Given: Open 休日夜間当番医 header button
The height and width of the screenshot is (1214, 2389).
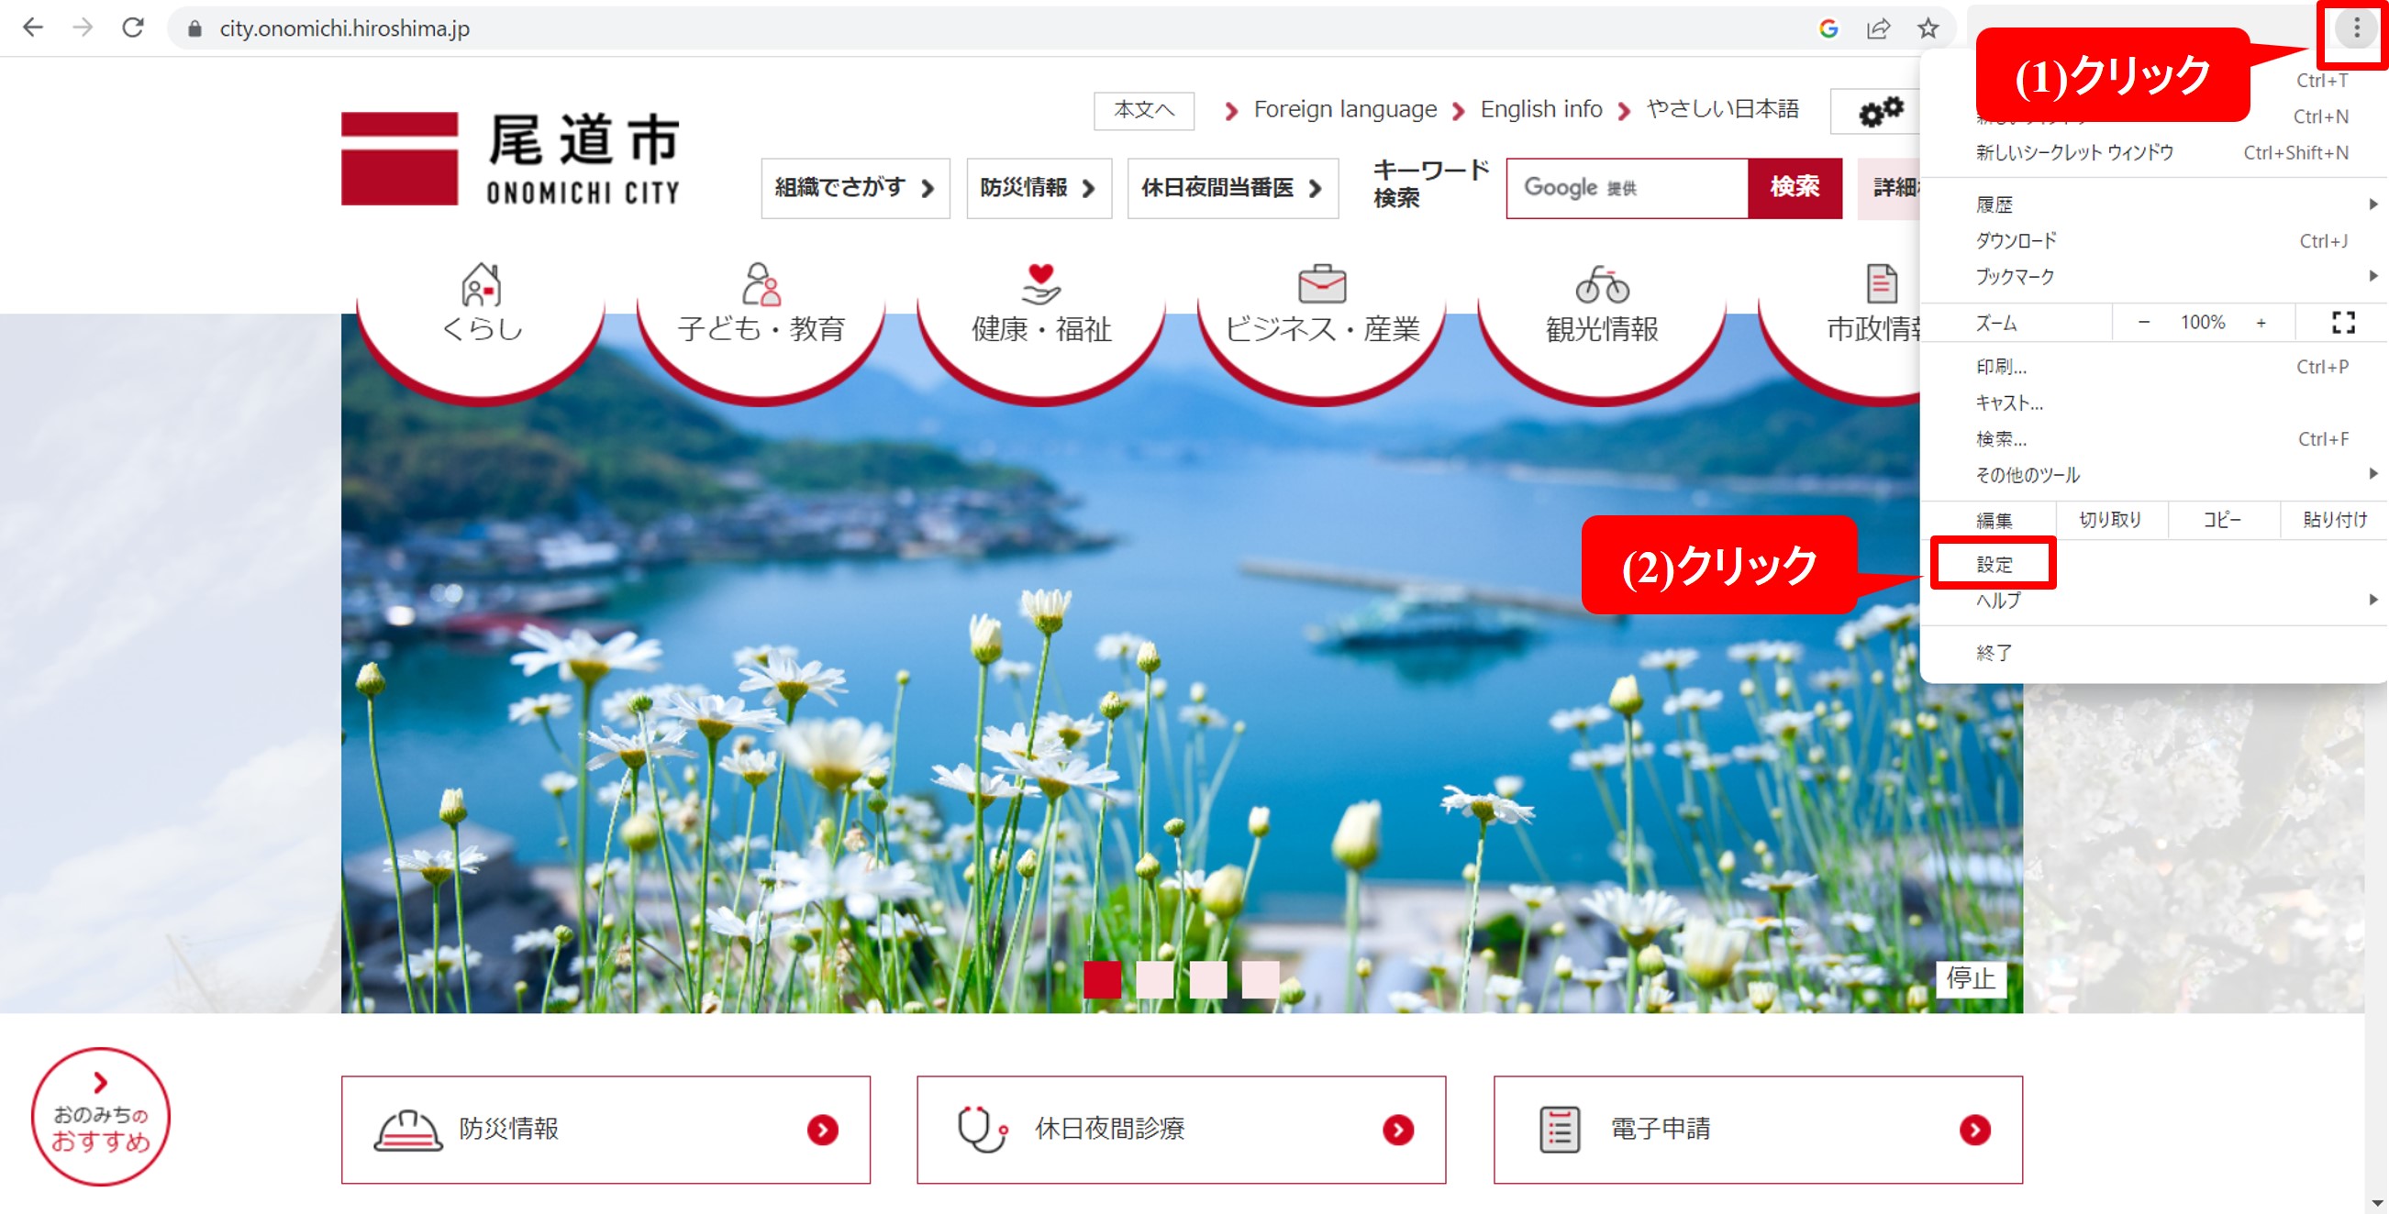Looking at the screenshot, I should pos(1232,188).
